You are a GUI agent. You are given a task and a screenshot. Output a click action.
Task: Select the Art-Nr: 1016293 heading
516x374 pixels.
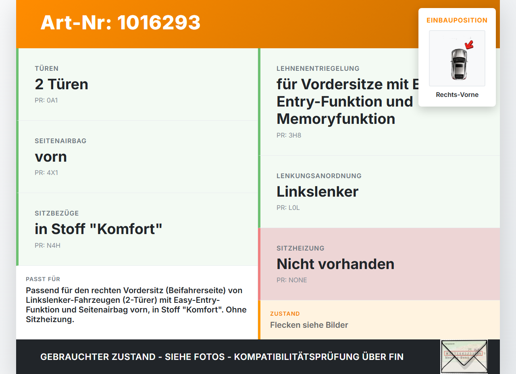click(x=121, y=23)
